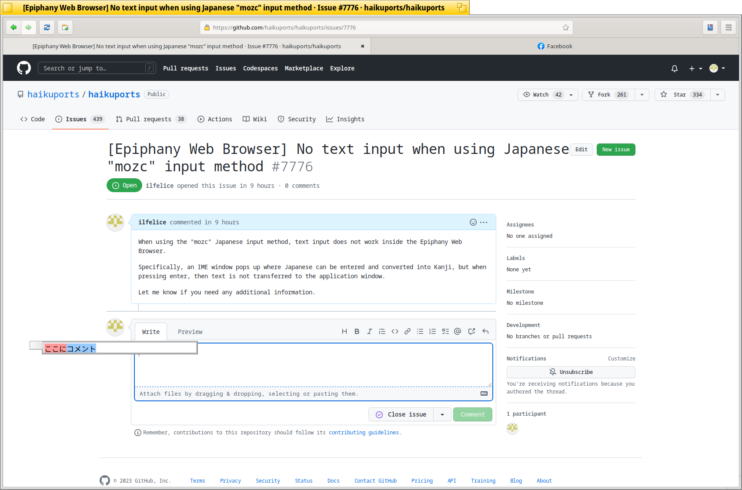
Task: Apply italic formatting to comment text
Action: pos(369,331)
